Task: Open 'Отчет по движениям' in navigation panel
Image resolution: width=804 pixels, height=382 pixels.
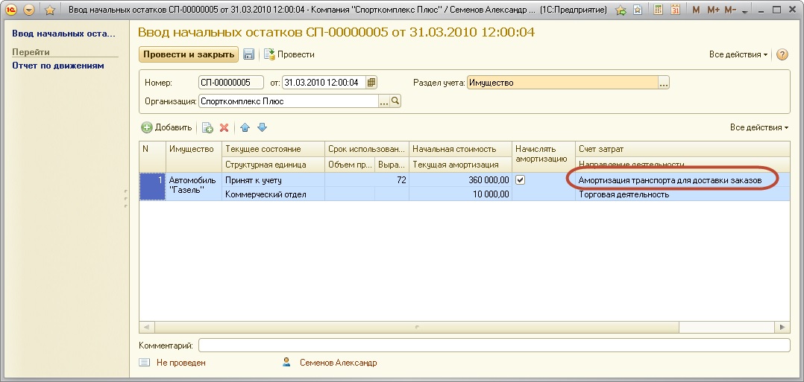Action: tap(58, 66)
